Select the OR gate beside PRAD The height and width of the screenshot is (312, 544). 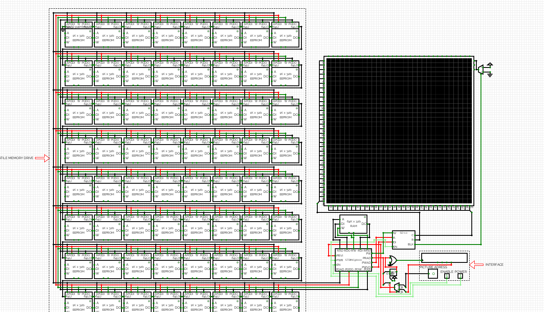(393, 260)
